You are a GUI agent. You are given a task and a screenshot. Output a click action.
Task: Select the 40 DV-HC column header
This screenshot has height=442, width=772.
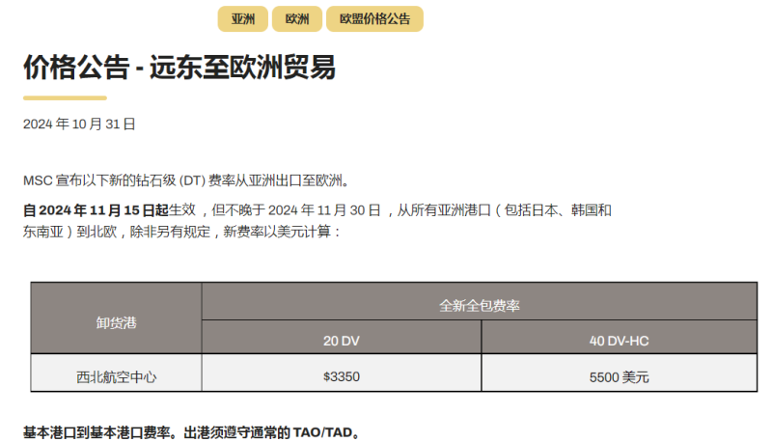619,340
